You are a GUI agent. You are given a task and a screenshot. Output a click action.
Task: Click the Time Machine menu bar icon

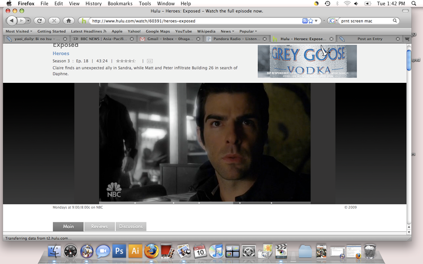coord(327,4)
